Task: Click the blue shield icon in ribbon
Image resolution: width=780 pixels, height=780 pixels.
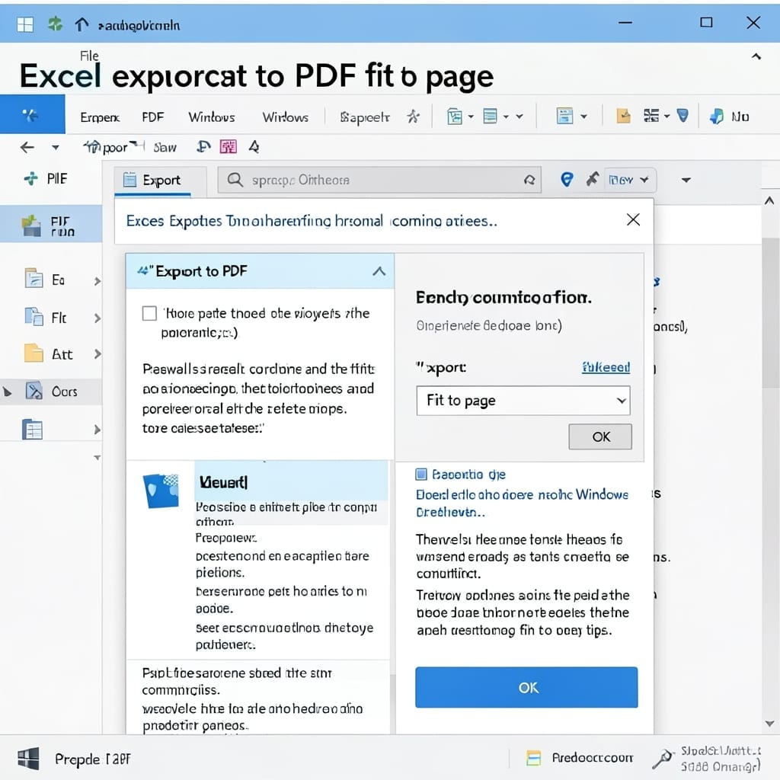Action: click(x=683, y=116)
